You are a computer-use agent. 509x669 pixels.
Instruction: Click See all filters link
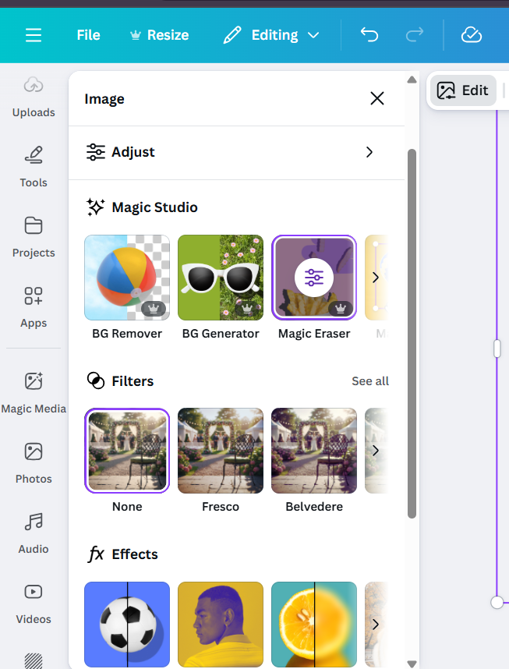pyautogui.click(x=369, y=381)
